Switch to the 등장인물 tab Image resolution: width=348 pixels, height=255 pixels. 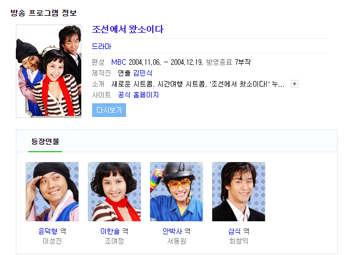45,141
